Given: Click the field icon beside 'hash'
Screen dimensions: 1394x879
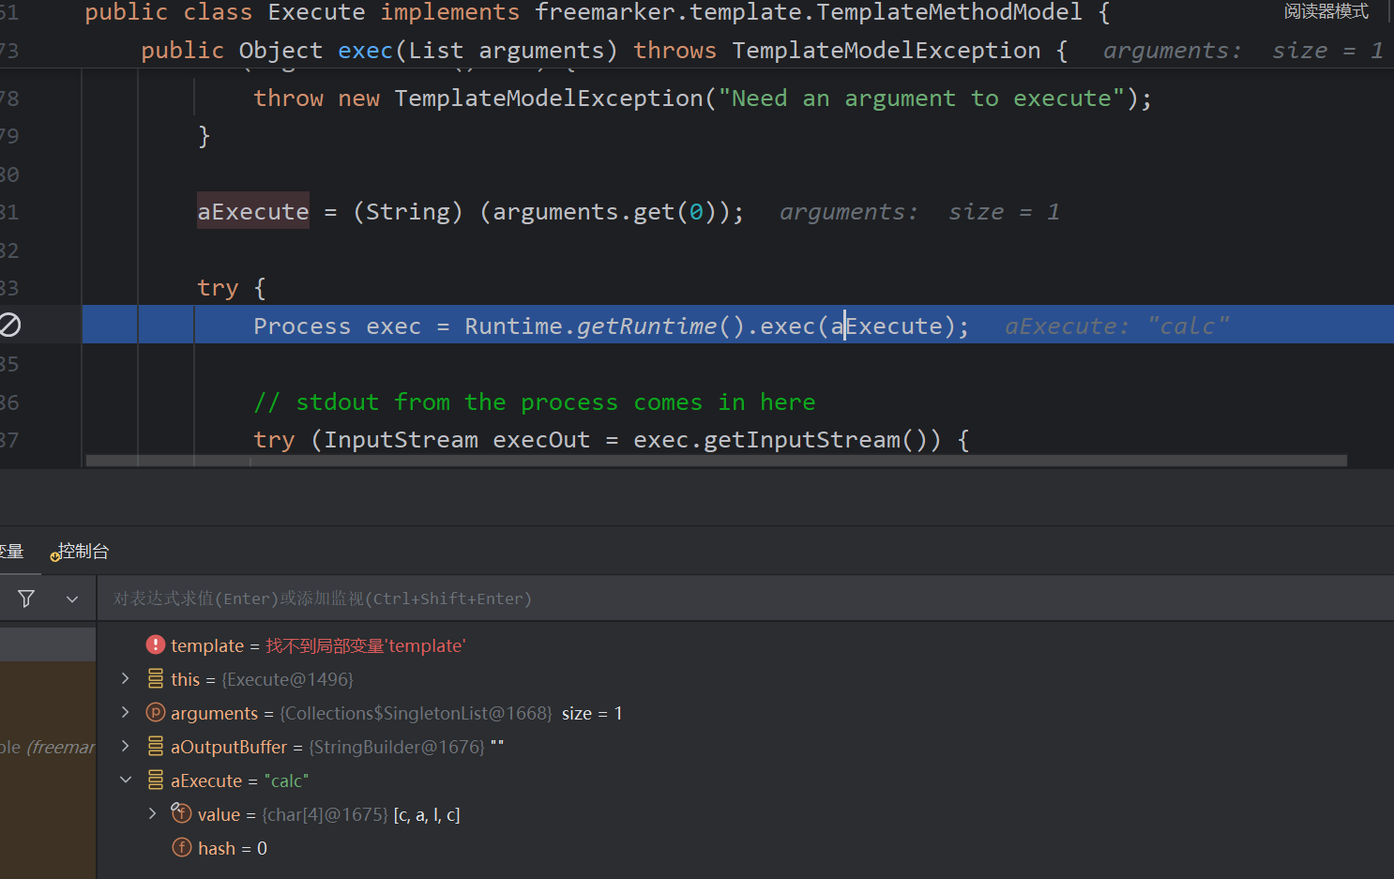Looking at the screenshot, I should (x=182, y=848).
